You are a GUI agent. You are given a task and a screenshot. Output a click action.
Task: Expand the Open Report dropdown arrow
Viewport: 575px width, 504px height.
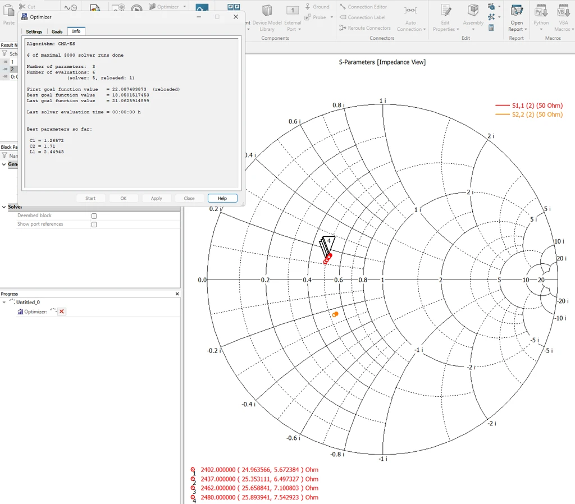coord(526,29)
